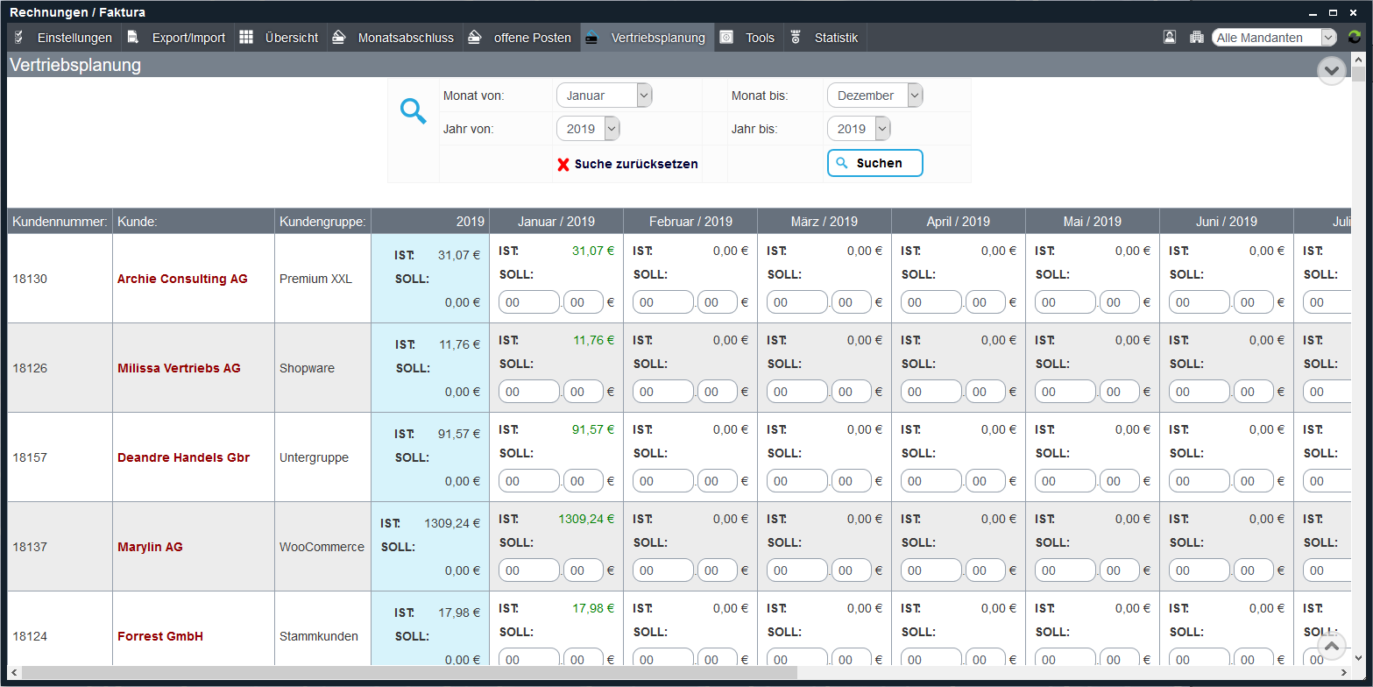Image resolution: width=1373 pixels, height=687 pixels.
Task: Click Suche zurücksetzen link
Action: tap(636, 164)
